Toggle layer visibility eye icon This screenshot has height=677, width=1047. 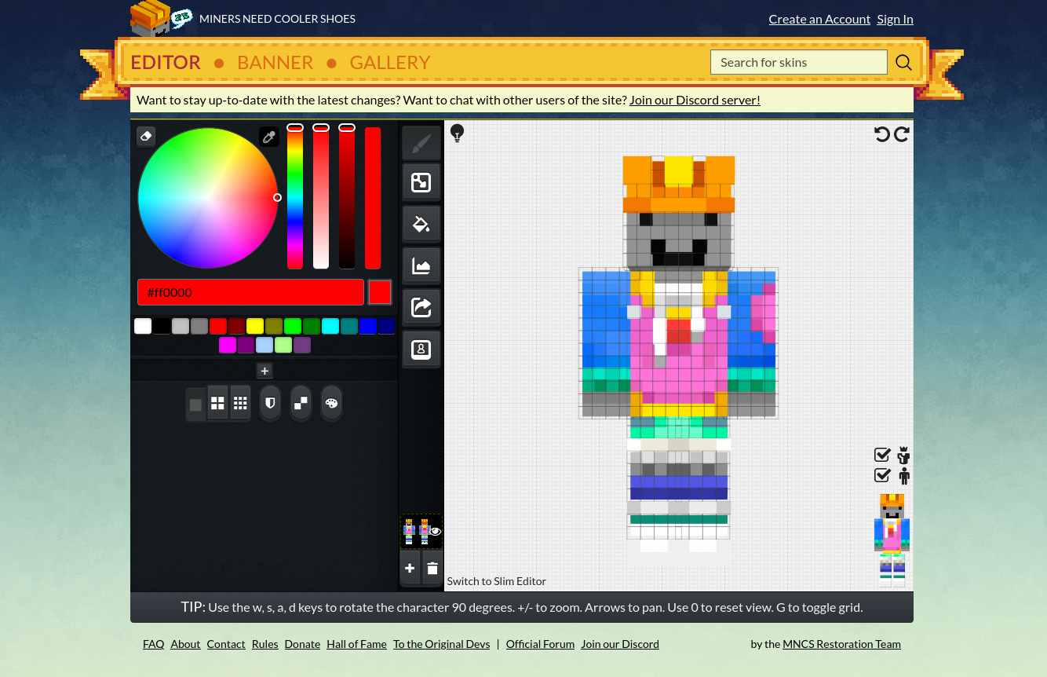pyautogui.click(x=436, y=532)
